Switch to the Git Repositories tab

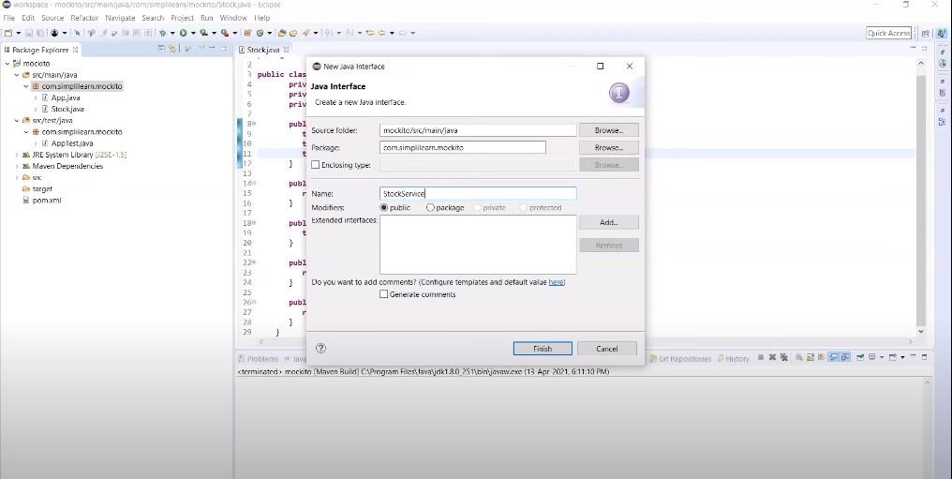(x=680, y=359)
